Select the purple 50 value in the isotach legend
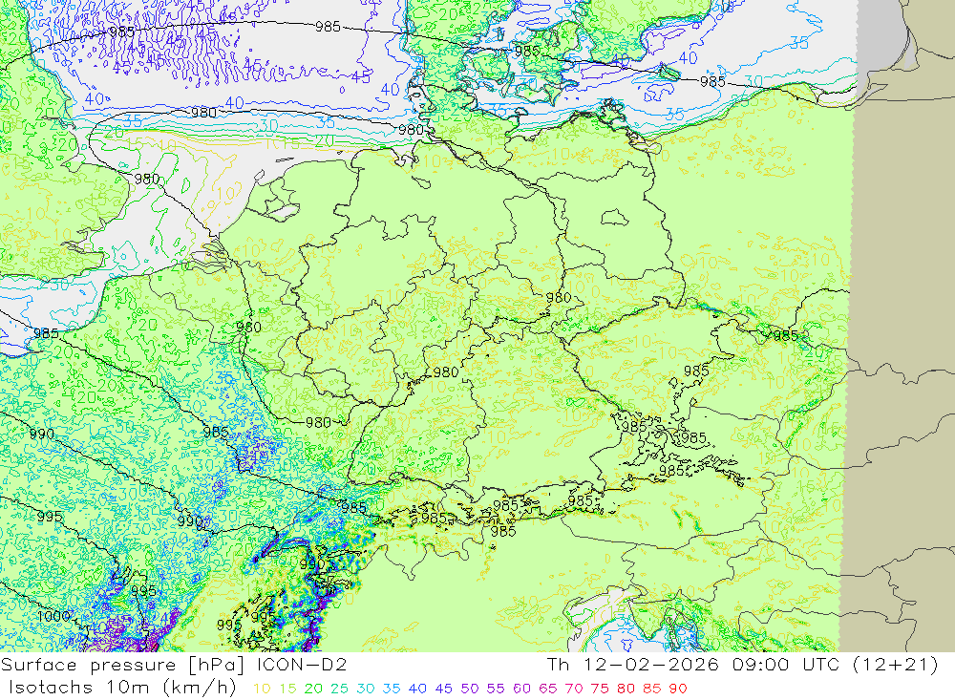Image resolution: width=955 pixels, height=700 pixels. (x=470, y=689)
